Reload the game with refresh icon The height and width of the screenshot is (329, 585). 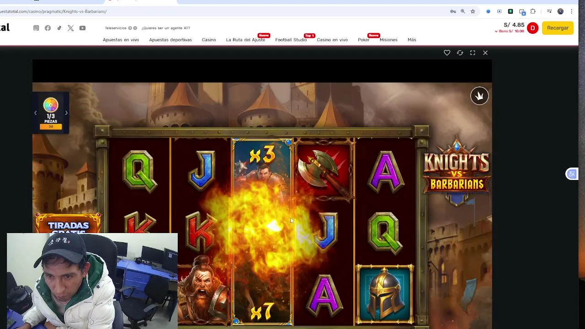pos(460,53)
